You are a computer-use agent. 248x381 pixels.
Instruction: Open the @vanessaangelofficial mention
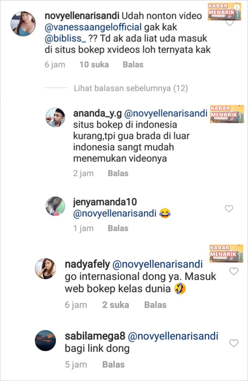[93, 27]
